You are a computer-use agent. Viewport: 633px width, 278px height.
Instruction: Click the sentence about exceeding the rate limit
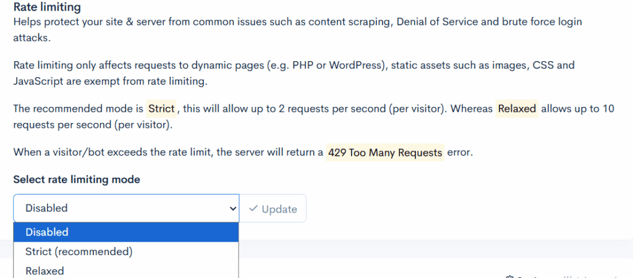pyautogui.click(x=167, y=153)
